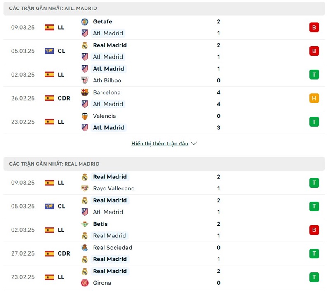The image size is (330, 291).
Task: Click the red B badge for Getafe match
Action: (x=314, y=28)
